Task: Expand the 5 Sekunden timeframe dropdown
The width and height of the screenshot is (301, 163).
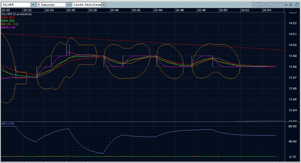Action: coord(68,5)
